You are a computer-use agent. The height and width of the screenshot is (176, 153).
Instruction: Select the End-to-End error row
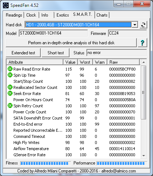[x=73, y=124]
